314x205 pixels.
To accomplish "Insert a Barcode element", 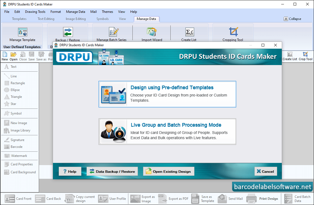I will pos(13,147).
